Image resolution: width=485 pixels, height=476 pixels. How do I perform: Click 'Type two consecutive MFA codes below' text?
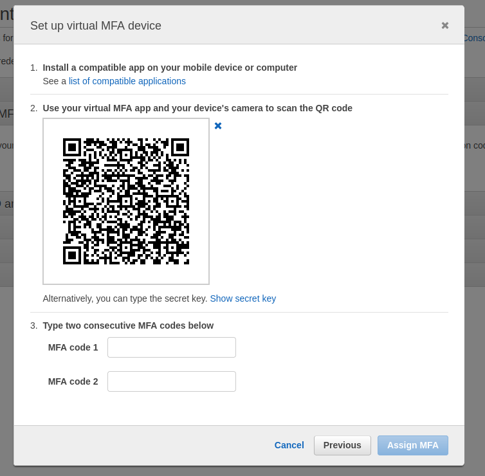tap(128, 325)
